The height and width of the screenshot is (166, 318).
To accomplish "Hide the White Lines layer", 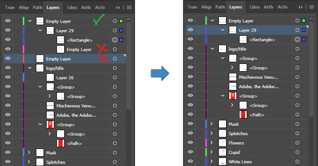I will (x=190, y=161).
